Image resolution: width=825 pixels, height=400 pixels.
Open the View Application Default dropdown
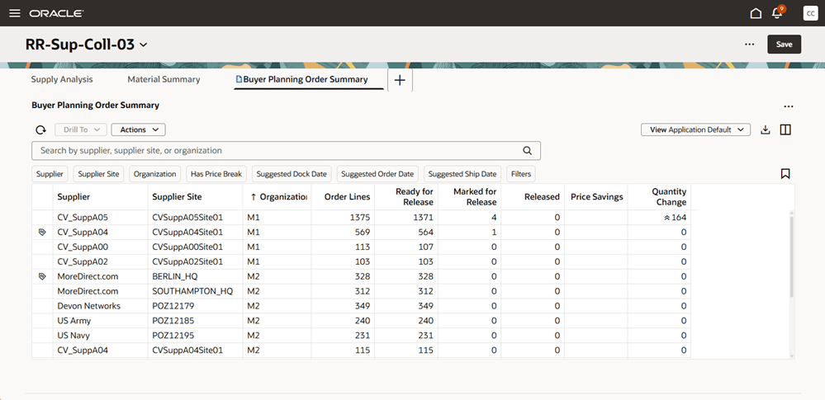point(695,129)
